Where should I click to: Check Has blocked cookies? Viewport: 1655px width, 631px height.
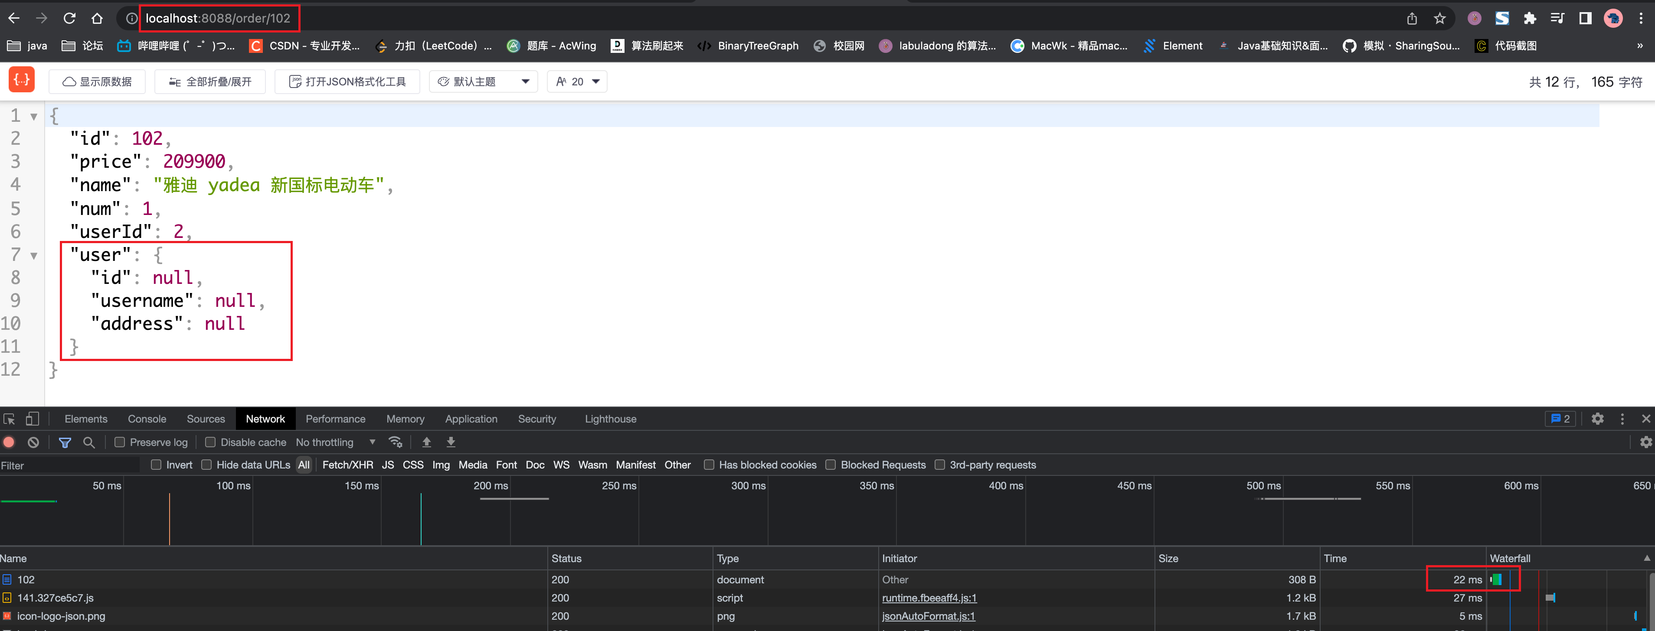[709, 465]
